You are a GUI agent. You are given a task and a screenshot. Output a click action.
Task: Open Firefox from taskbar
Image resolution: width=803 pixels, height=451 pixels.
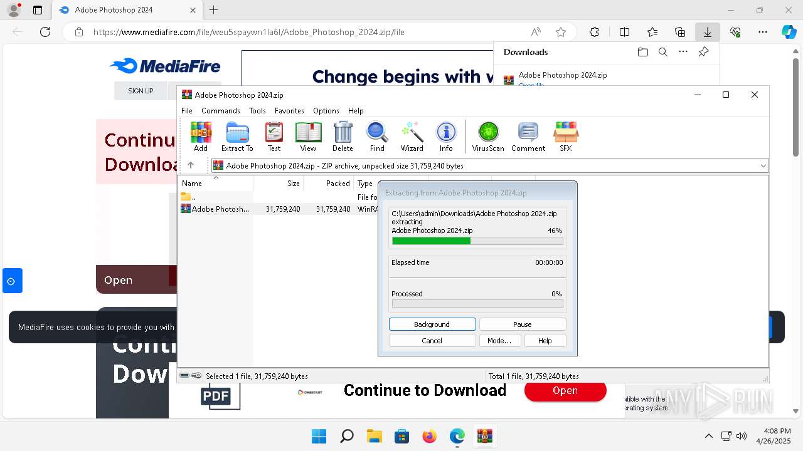(x=430, y=436)
